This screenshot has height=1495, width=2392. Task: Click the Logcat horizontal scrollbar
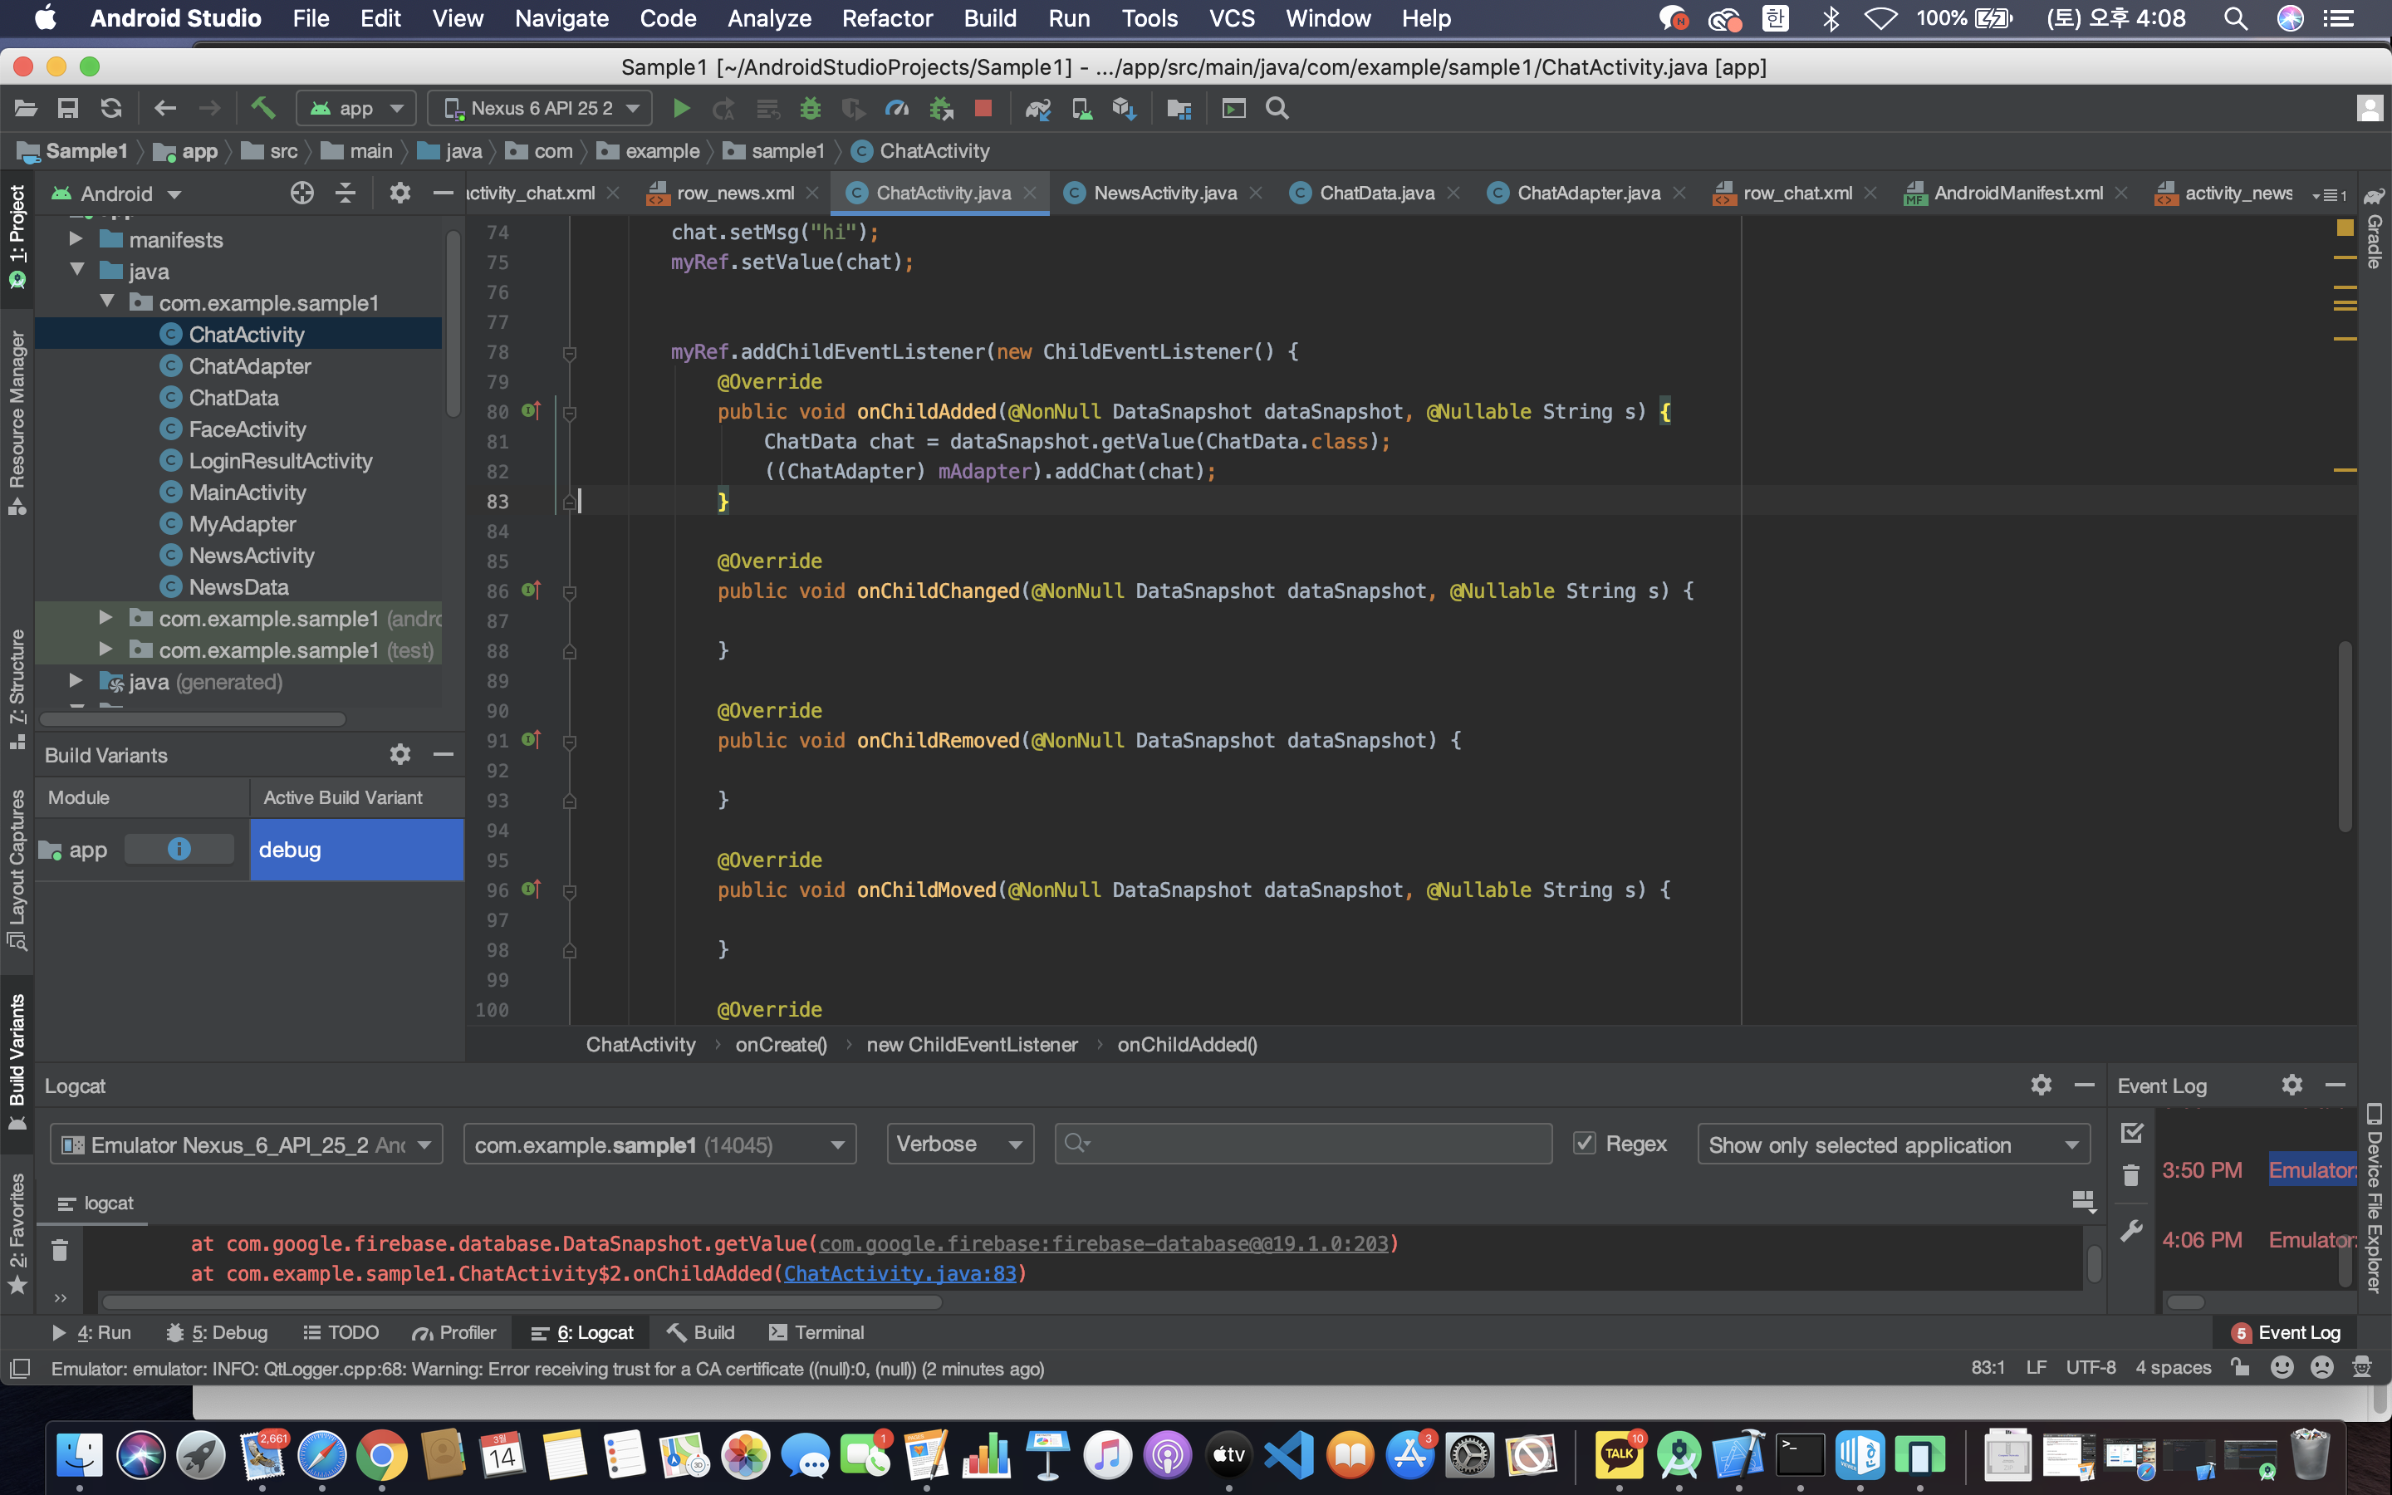(522, 1302)
